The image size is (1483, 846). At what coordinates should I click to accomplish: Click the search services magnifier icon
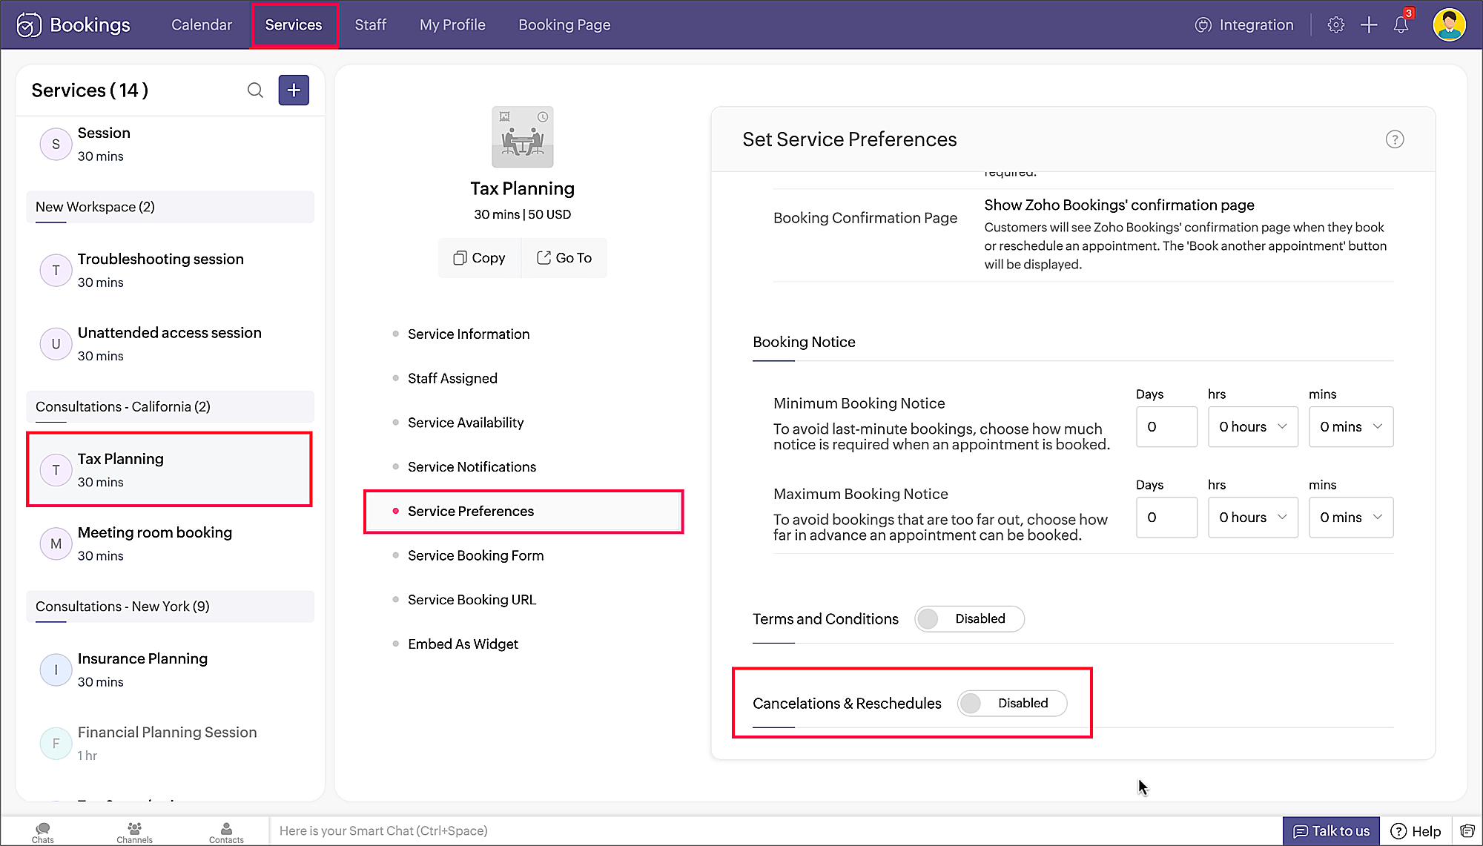tap(255, 90)
